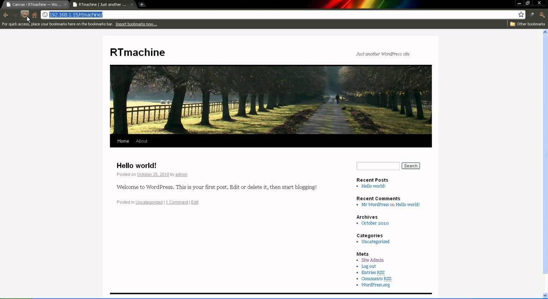The width and height of the screenshot is (548, 299).
Task: Click the 'Just another WordPress site' tagline
Action: coord(383,54)
